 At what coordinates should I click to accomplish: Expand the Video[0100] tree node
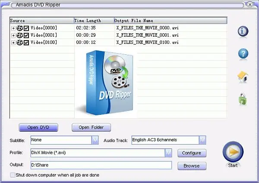[x=13, y=43]
